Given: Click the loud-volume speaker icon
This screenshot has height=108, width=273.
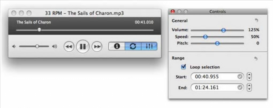Looking at the screenshot, I should tap(55, 47).
